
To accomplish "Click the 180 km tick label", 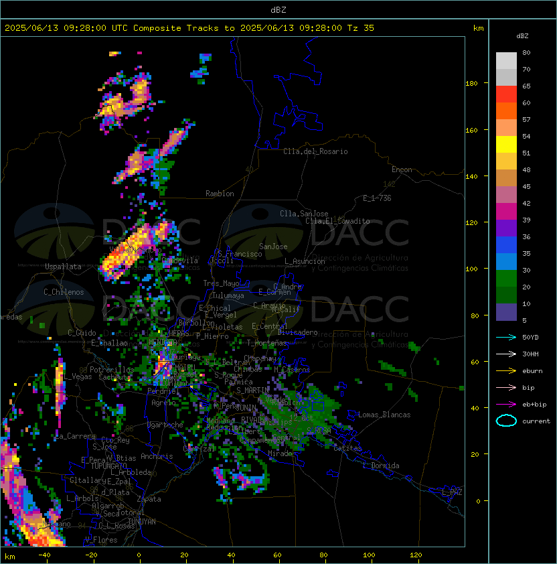I will 471,84.
